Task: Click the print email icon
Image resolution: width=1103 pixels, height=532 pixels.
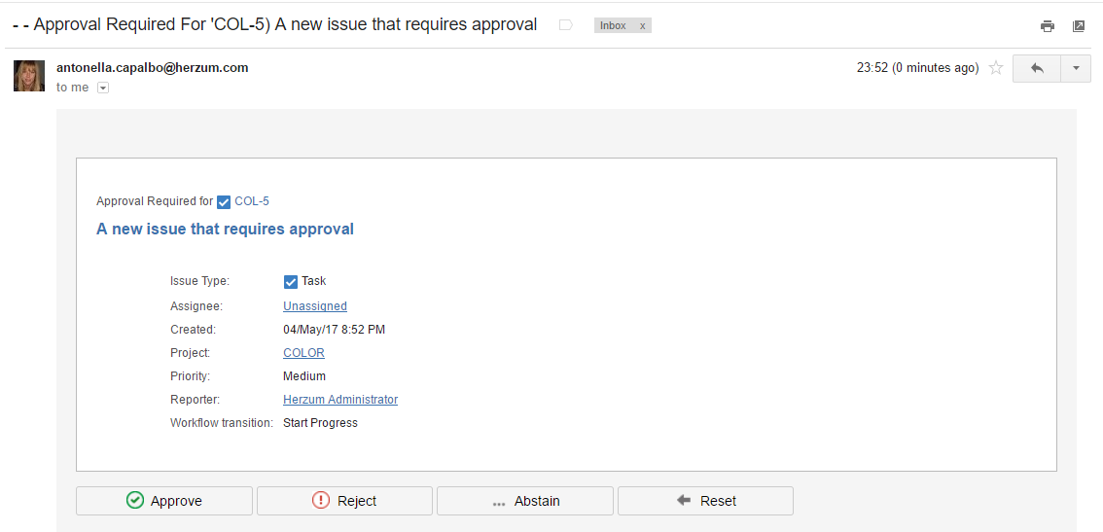Action: [x=1048, y=26]
